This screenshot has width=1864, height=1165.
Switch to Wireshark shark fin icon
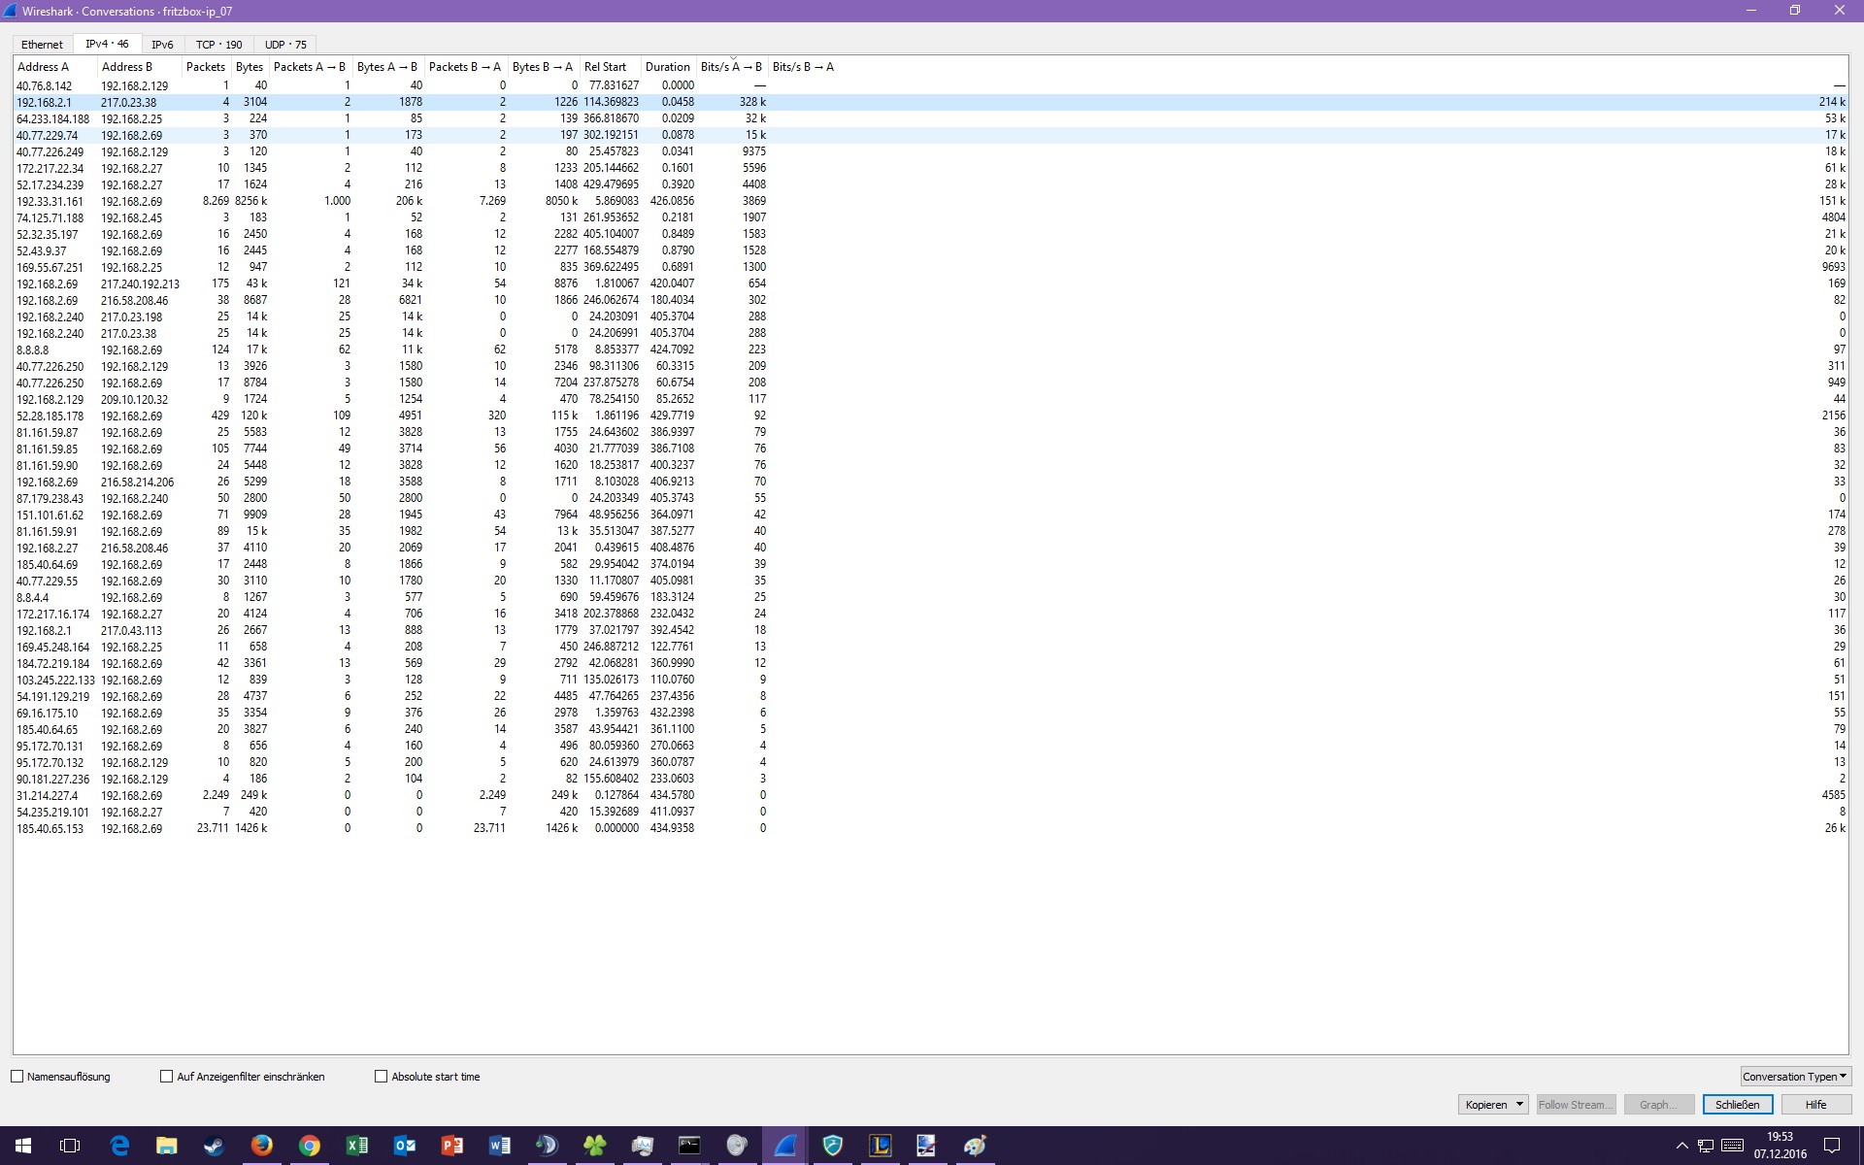[x=784, y=1146]
